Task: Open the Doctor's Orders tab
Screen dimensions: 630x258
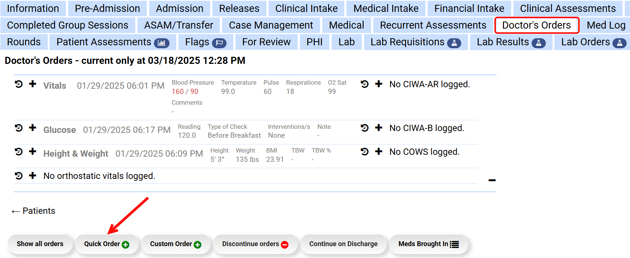Action: tap(536, 25)
